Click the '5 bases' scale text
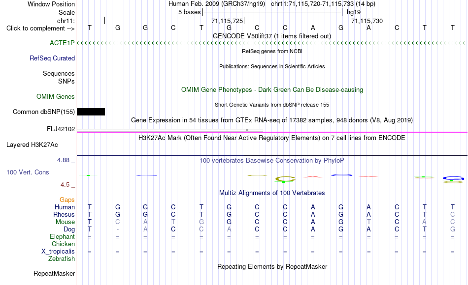This screenshot has height=285, width=468. pyautogui.click(x=190, y=12)
